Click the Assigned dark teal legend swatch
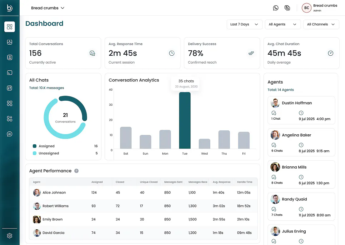345x245 pixels. point(35,146)
